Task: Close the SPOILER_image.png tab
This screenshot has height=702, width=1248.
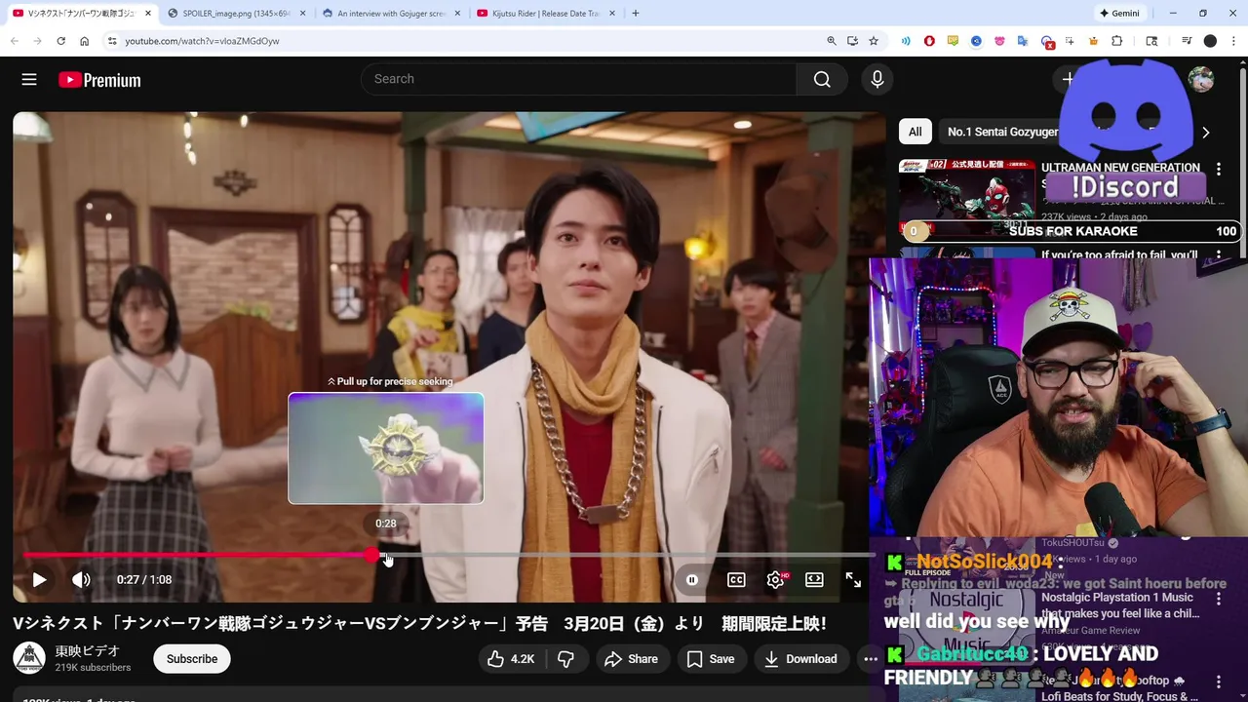Action: pos(302,14)
